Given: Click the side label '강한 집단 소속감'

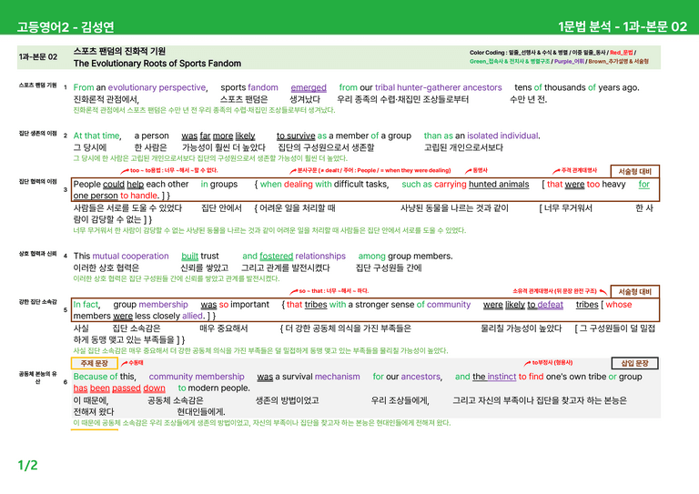Looking at the screenshot, I should (x=37, y=301).
